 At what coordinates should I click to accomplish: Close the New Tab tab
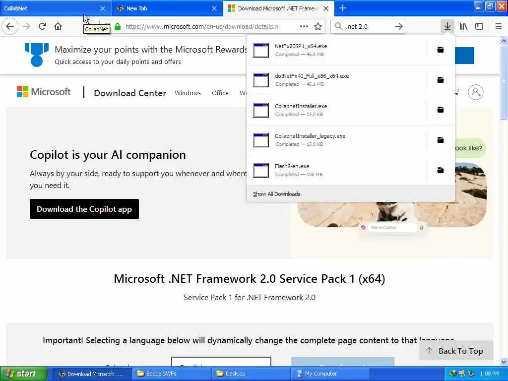click(214, 8)
